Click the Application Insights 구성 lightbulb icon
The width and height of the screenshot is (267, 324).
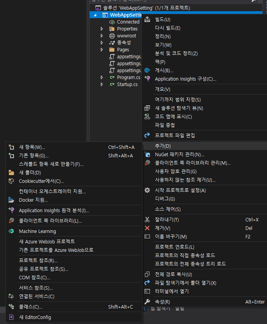click(147, 79)
